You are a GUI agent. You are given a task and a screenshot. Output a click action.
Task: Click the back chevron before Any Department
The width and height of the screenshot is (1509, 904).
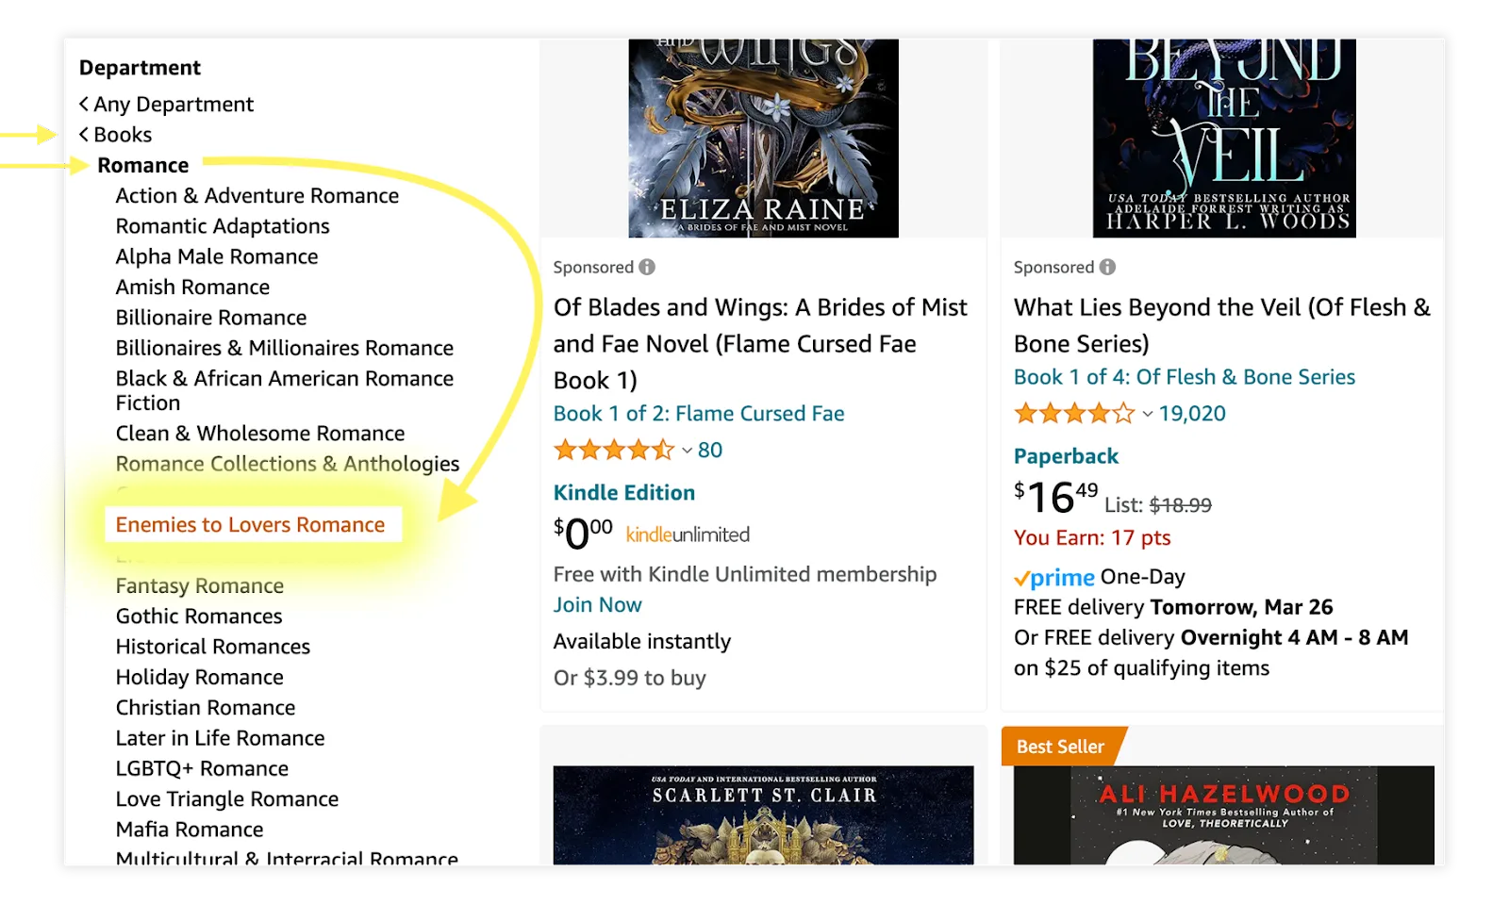(84, 104)
